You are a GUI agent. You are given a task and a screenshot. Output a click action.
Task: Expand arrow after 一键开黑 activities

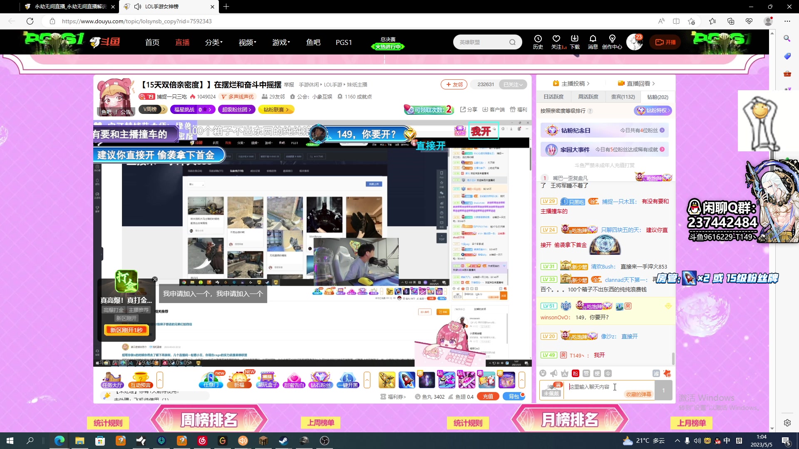(x=367, y=380)
